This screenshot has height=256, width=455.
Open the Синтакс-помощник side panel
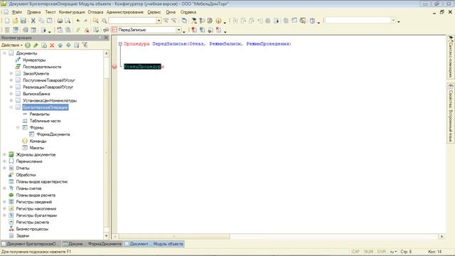pos(450,57)
